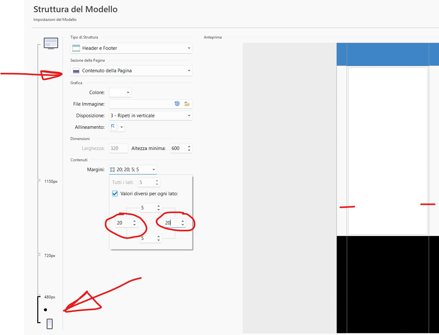Screen dimensions: 439x335
Task: Click the left margin value field
Action: [x=123, y=223]
